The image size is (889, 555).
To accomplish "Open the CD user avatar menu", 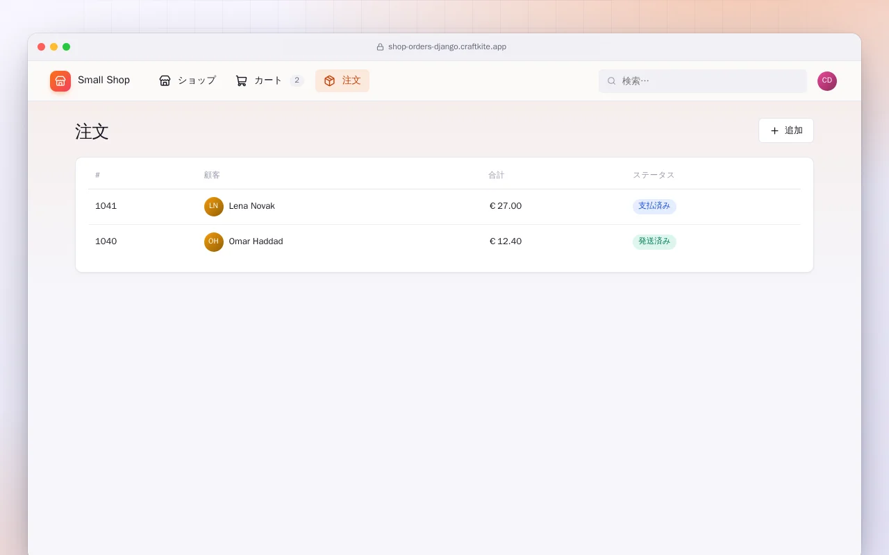I will pos(827,81).
